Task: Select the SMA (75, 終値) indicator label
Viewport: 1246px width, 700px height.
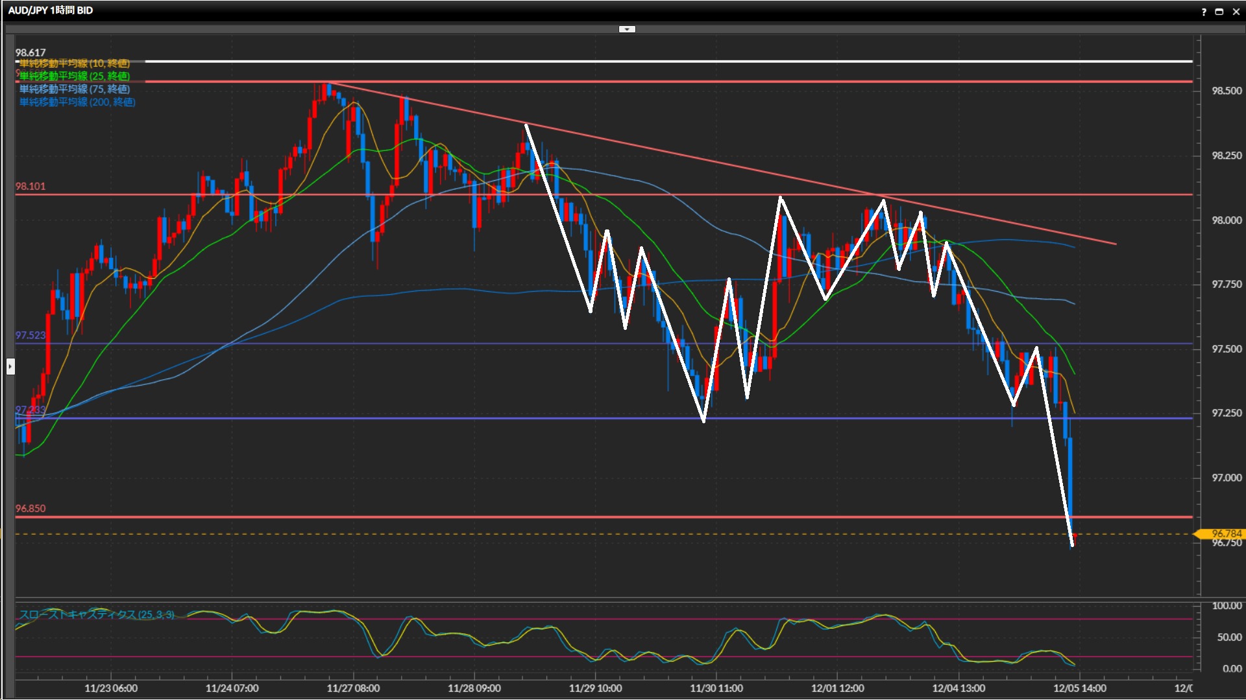Action: (x=75, y=89)
